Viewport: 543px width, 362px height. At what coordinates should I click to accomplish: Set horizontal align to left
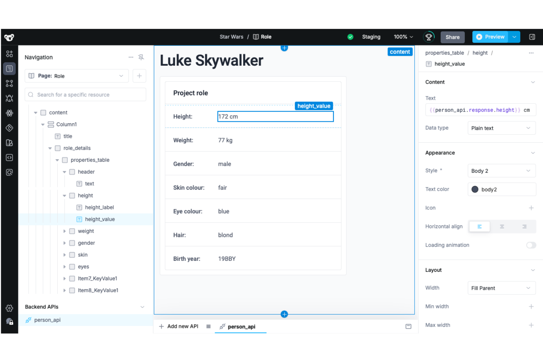pos(479,227)
